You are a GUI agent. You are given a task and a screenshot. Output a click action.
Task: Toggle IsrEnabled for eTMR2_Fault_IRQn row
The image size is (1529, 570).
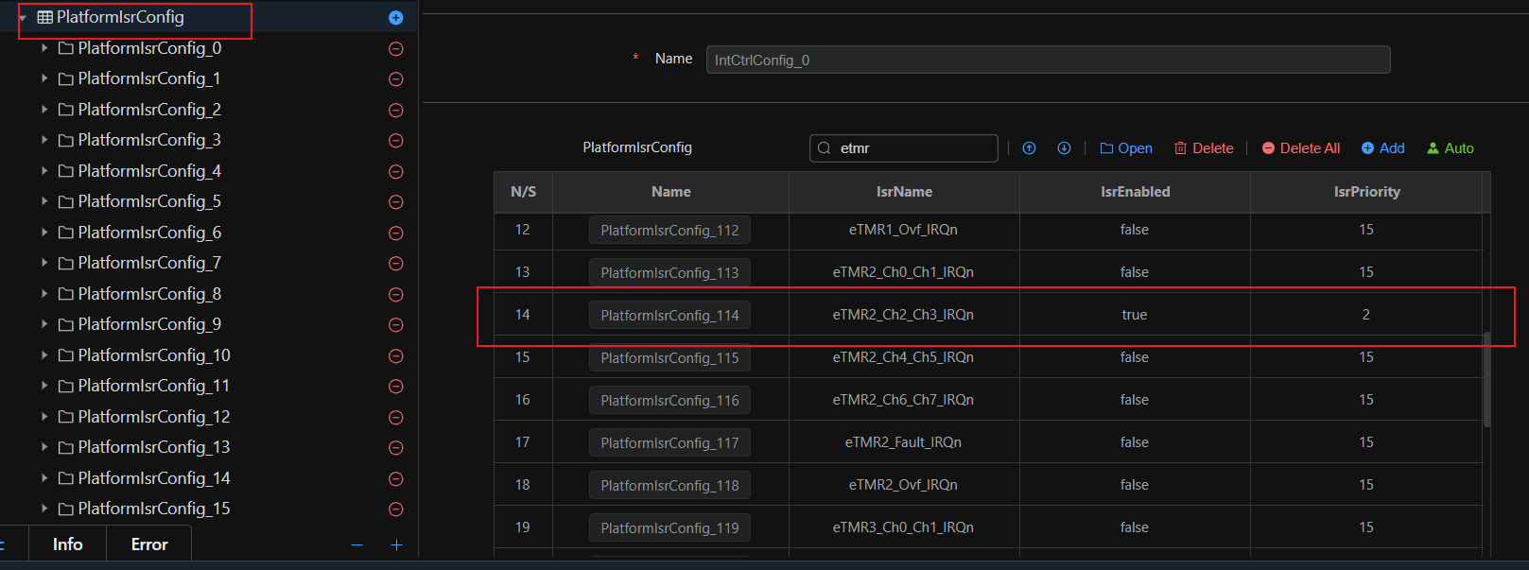1134,442
